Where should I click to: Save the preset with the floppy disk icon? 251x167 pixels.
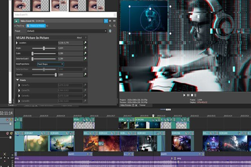pyautogui.click(x=110, y=31)
